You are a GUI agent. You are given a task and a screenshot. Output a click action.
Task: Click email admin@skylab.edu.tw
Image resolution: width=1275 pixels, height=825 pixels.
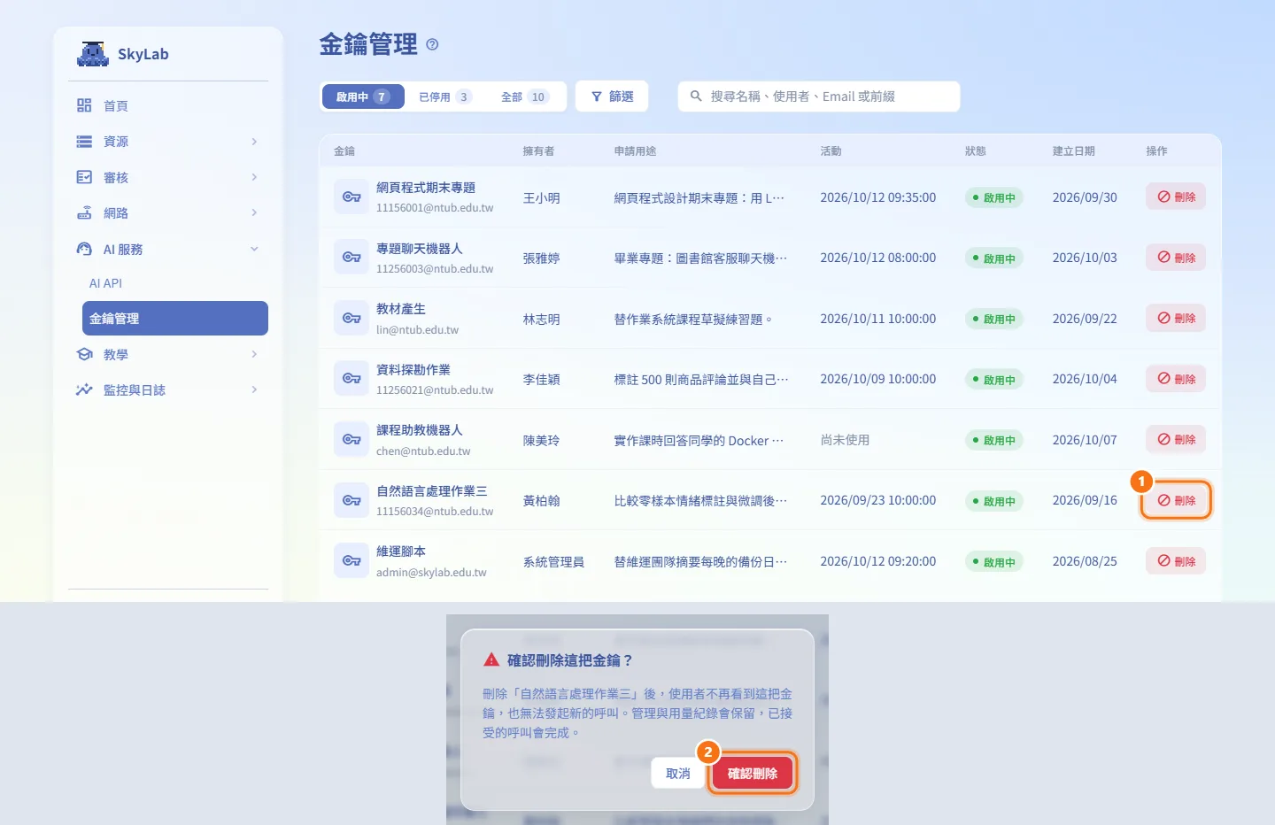pyautogui.click(x=431, y=573)
